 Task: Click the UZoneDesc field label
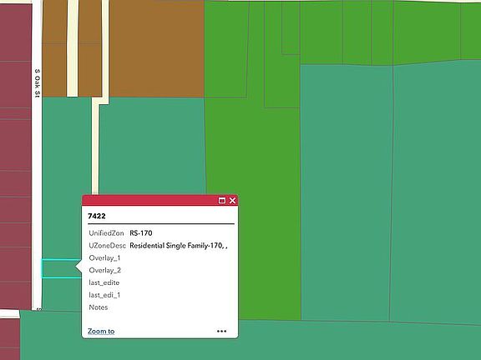point(108,246)
